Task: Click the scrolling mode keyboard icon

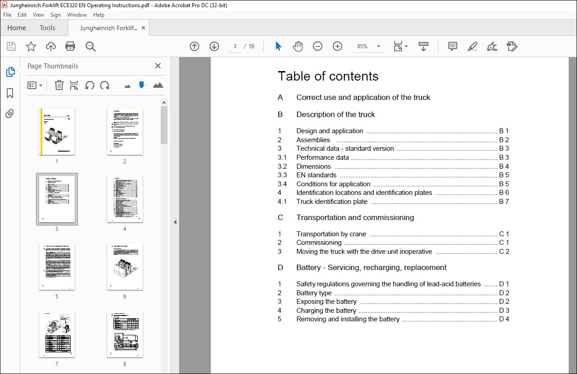Action: pyautogui.click(x=424, y=46)
